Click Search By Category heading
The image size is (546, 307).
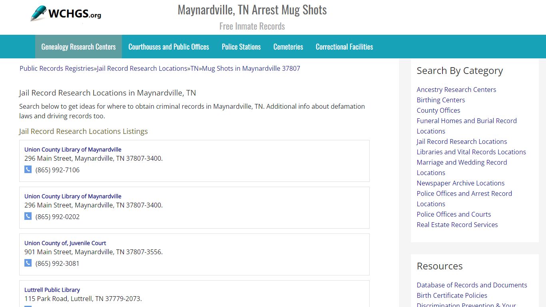pos(460,71)
